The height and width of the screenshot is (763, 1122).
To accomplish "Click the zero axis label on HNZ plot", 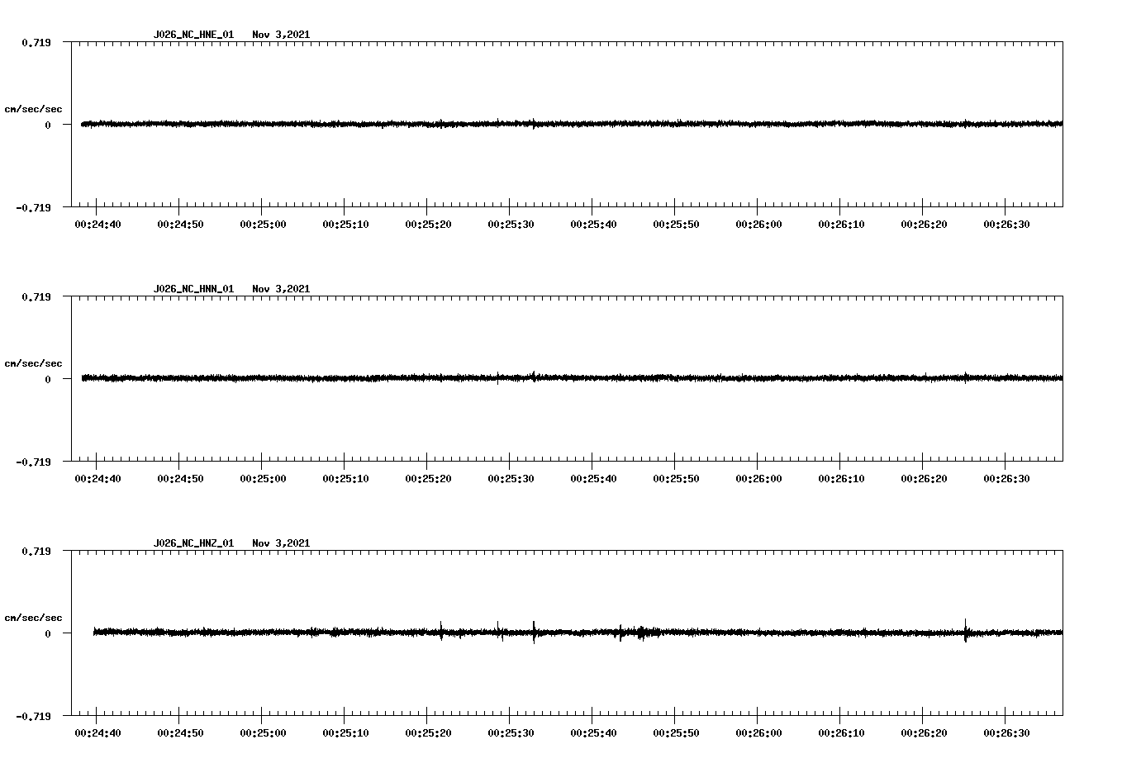I will tap(48, 633).
